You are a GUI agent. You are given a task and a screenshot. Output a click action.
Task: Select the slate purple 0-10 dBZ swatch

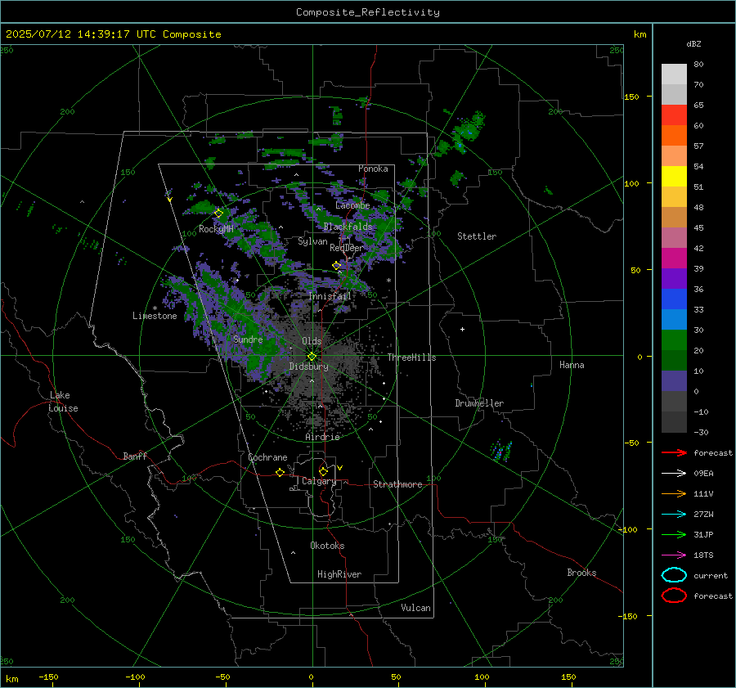point(674,381)
